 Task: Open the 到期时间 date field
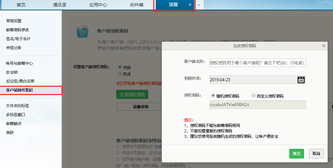click(253, 80)
